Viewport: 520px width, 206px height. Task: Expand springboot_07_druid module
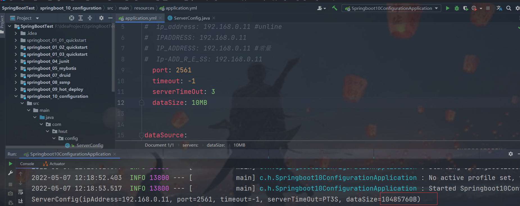tap(16, 75)
